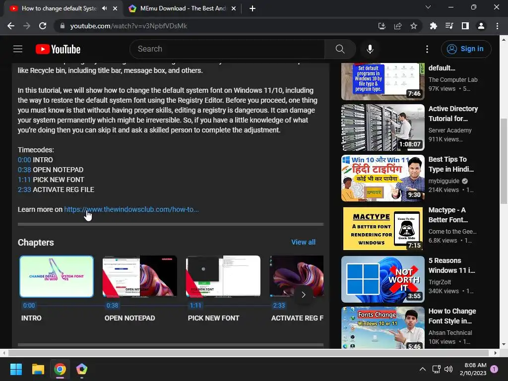Reload the YouTube page
The height and width of the screenshot is (381, 508).
pyautogui.click(x=43, y=26)
